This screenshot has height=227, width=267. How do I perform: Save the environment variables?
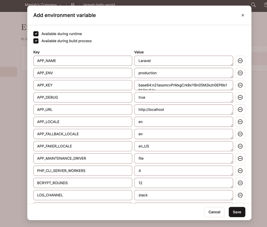(x=237, y=212)
